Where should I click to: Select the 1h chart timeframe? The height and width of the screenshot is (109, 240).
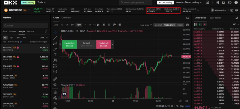click(x=85, y=25)
